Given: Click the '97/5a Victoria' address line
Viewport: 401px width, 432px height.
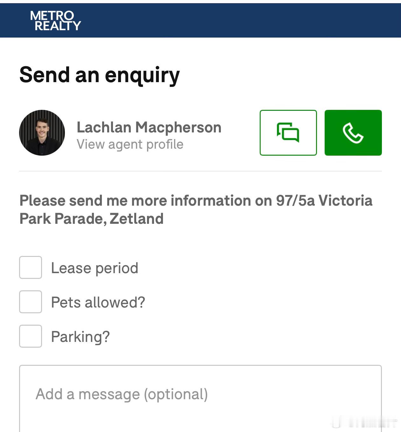Looking at the screenshot, I should pos(324,201).
